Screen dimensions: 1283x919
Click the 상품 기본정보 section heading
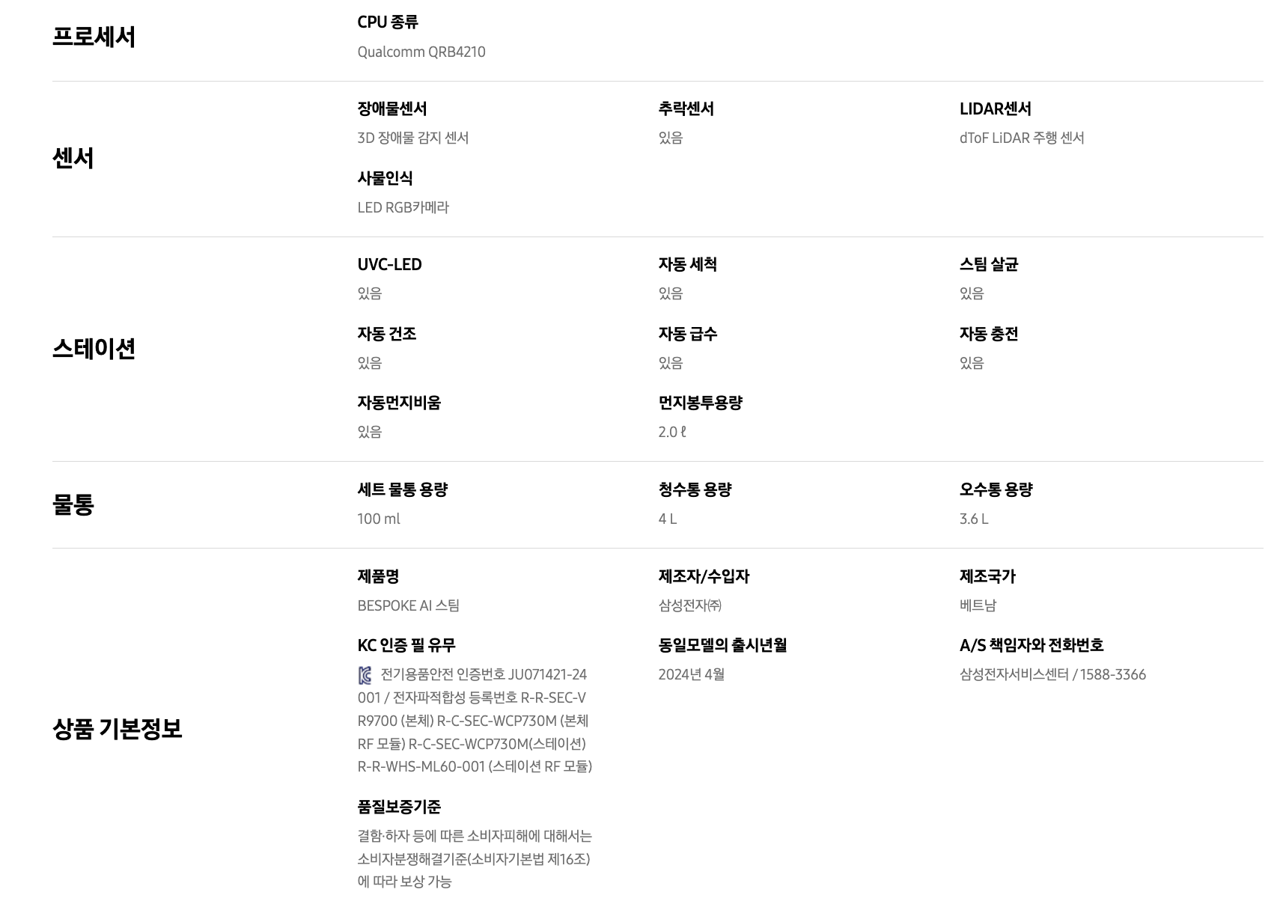[x=117, y=728]
